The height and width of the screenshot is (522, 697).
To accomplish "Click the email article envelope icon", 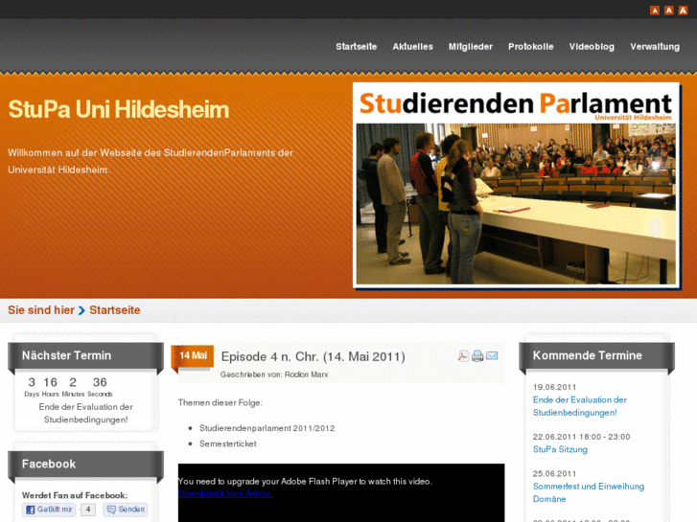I will (x=492, y=355).
